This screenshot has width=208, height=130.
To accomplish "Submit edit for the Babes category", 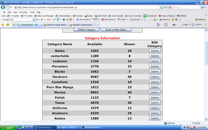I will click(154, 51).
